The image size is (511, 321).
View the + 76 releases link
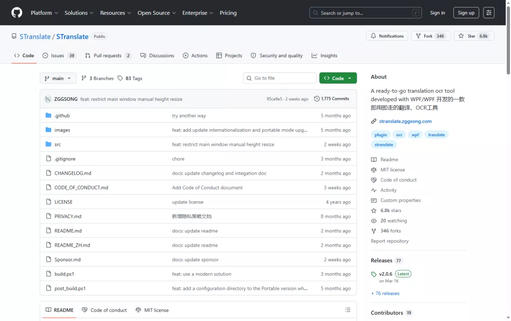coord(385,293)
